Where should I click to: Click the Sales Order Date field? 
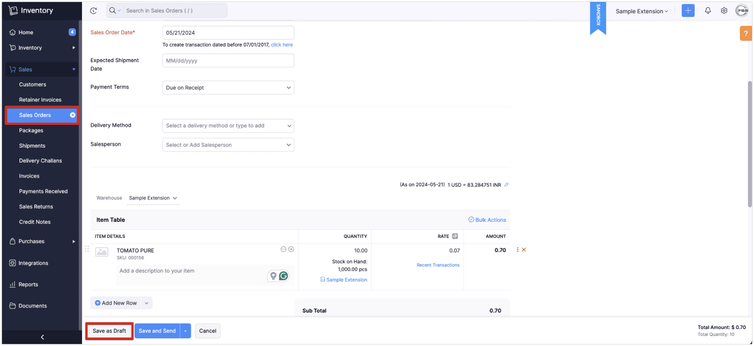coord(228,32)
